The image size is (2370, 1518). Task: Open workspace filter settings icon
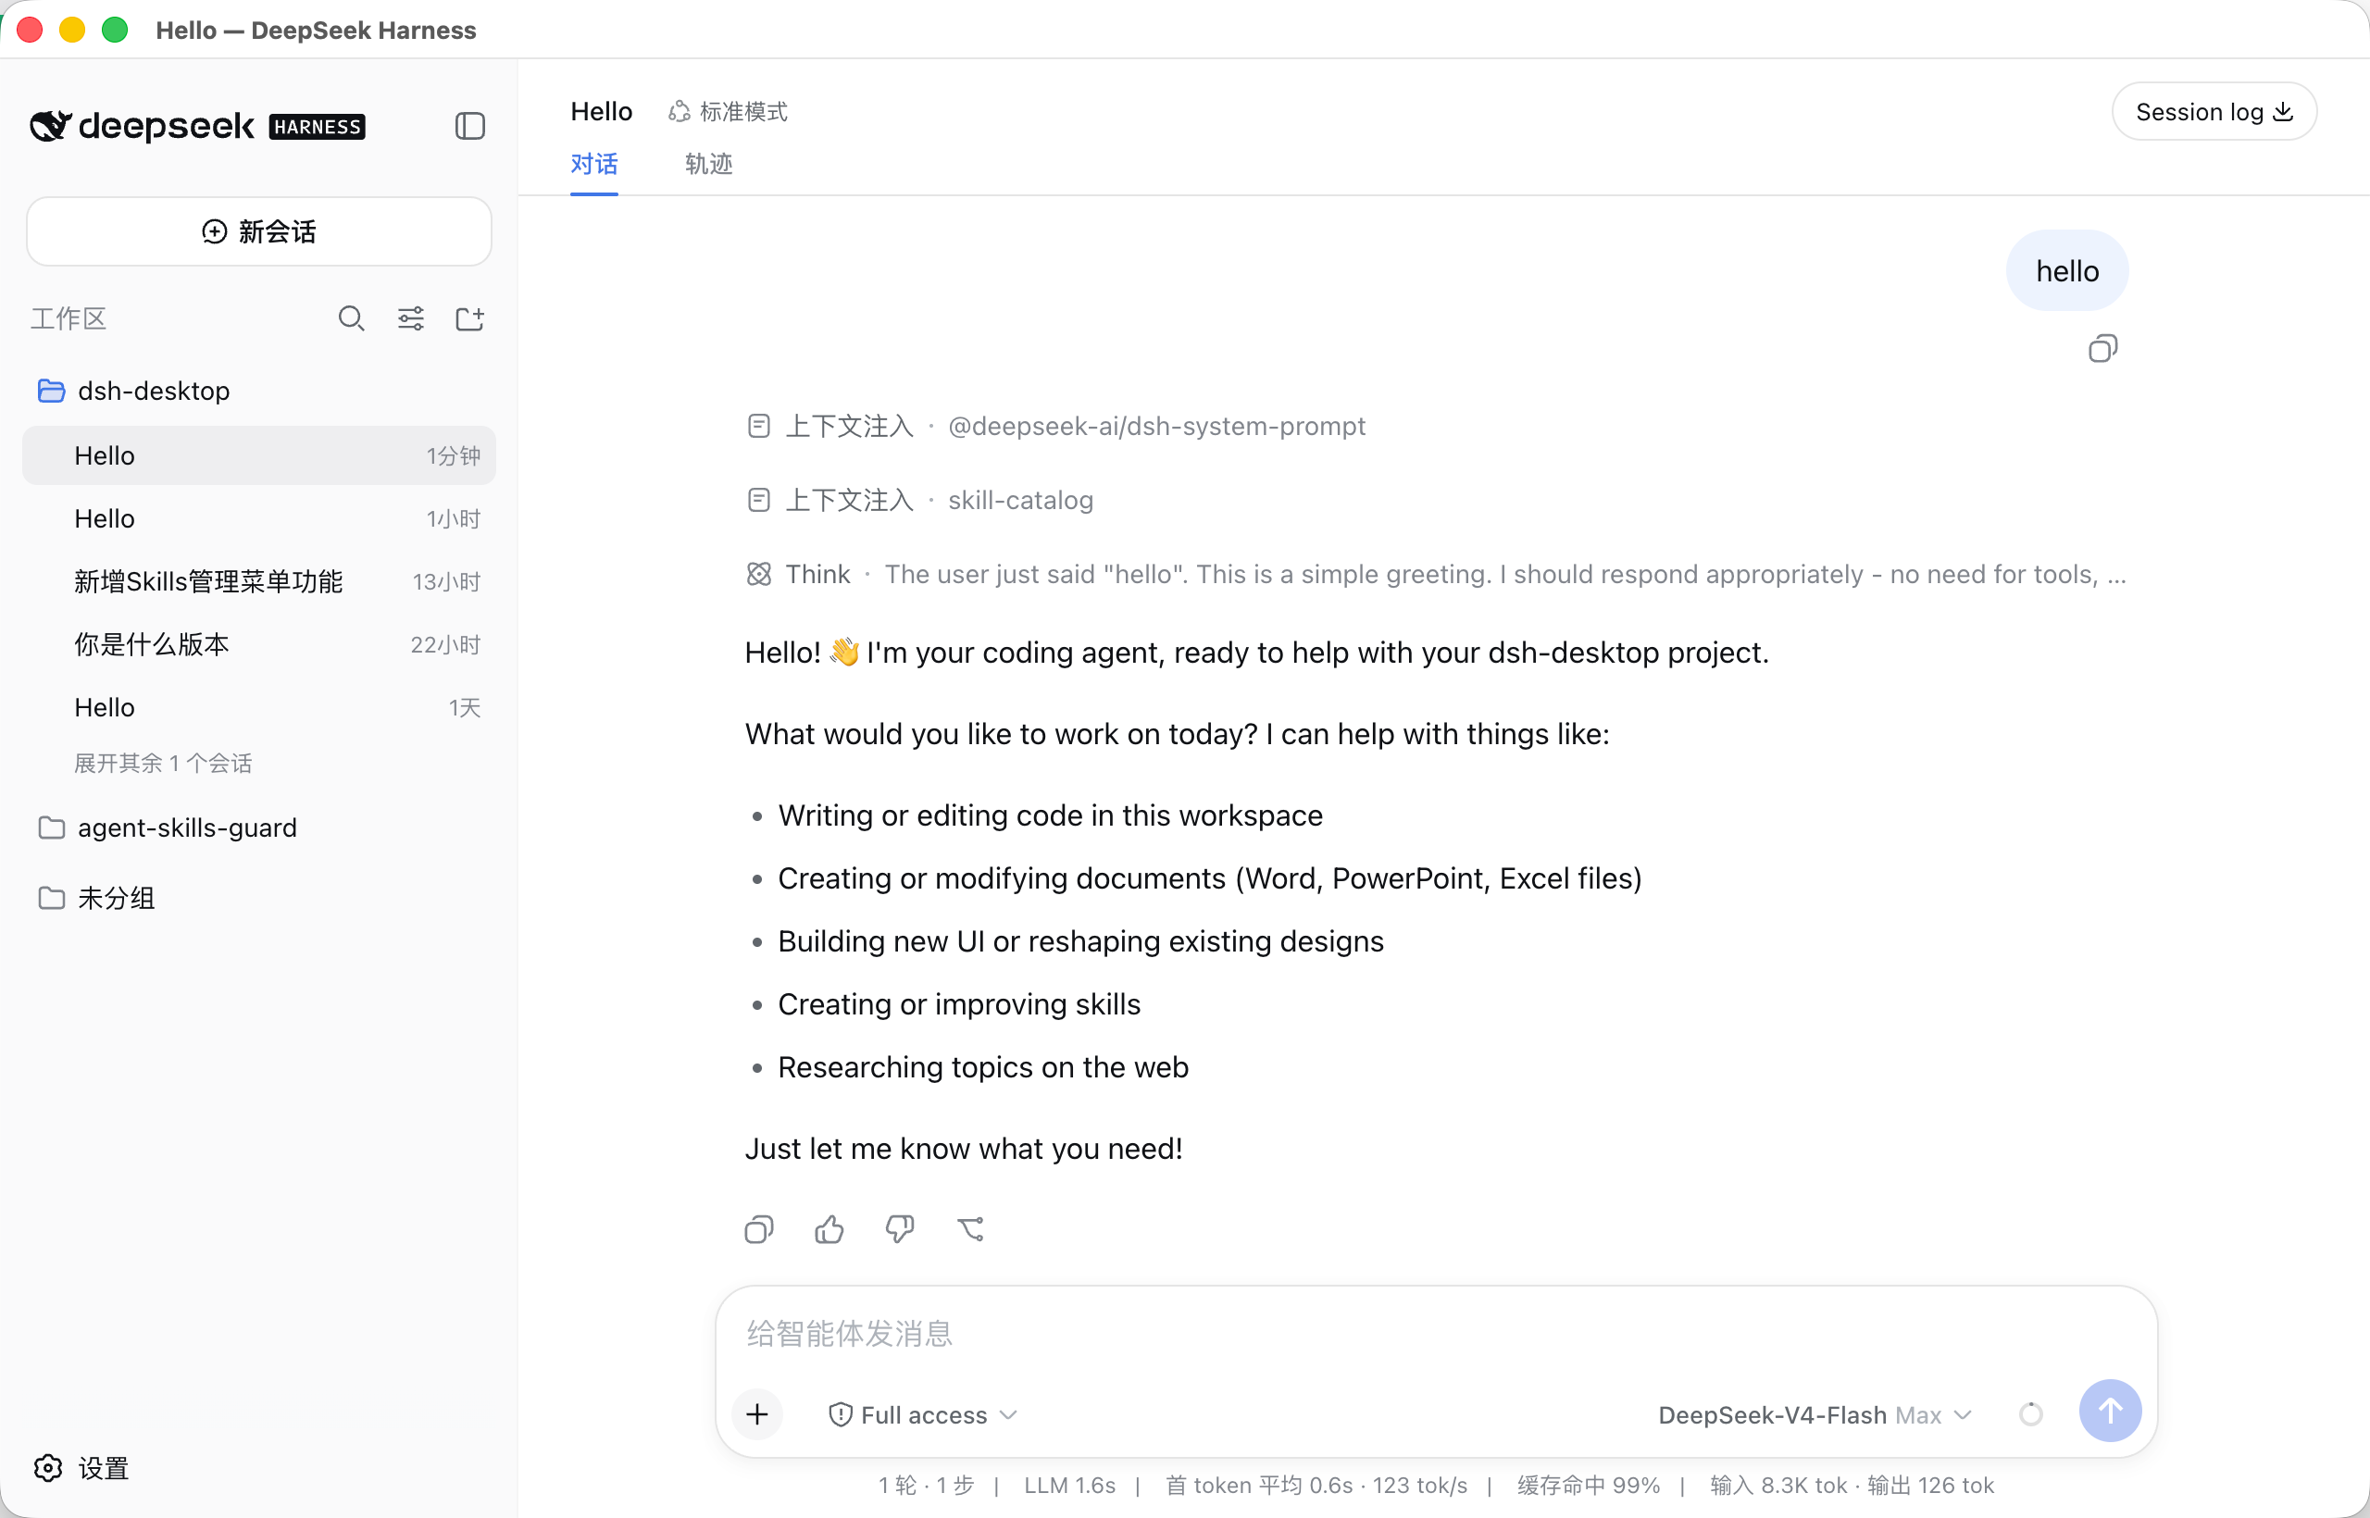point(411,318)
